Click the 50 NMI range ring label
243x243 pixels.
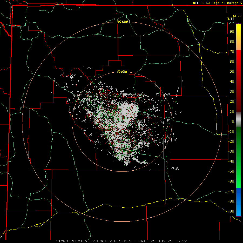[122, 72]
